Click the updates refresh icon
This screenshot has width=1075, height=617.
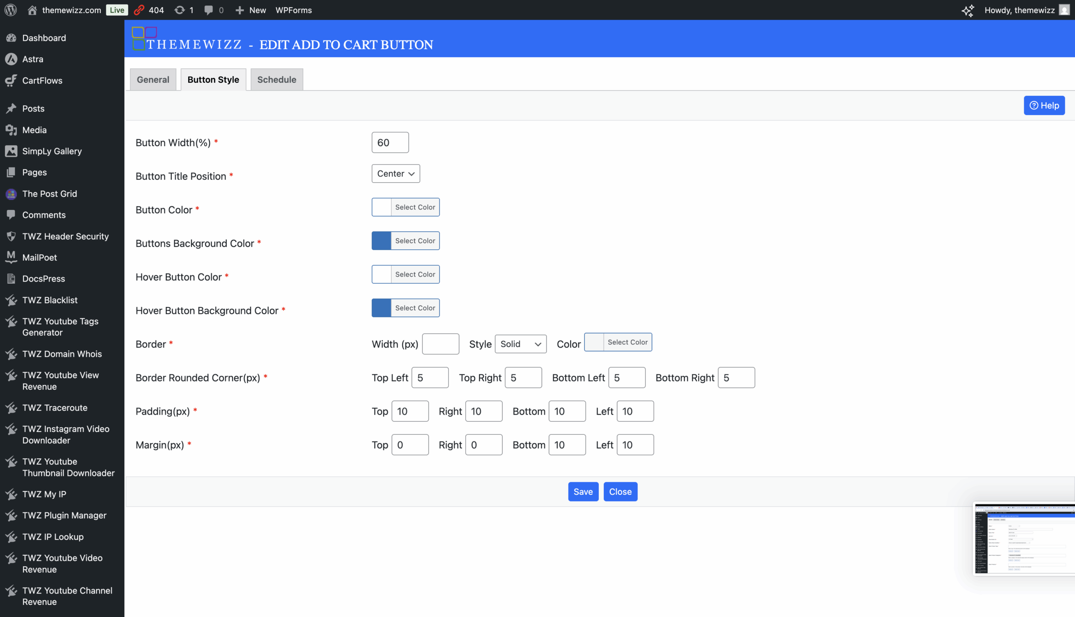(x=180, y=10)
